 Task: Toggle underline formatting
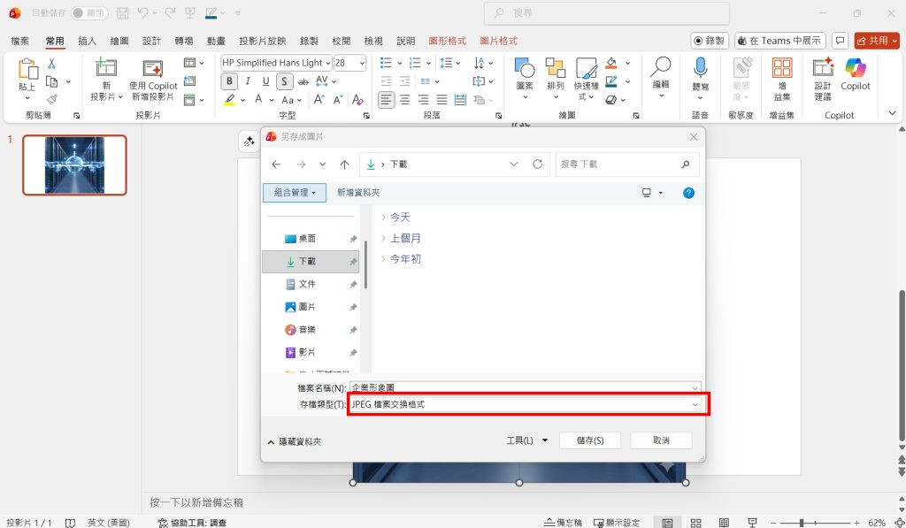point(265,80)
